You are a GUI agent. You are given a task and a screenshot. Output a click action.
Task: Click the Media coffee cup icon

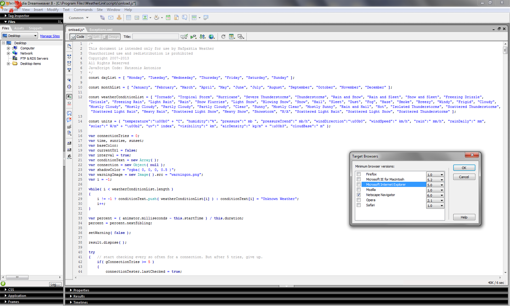tap(157, 17)
